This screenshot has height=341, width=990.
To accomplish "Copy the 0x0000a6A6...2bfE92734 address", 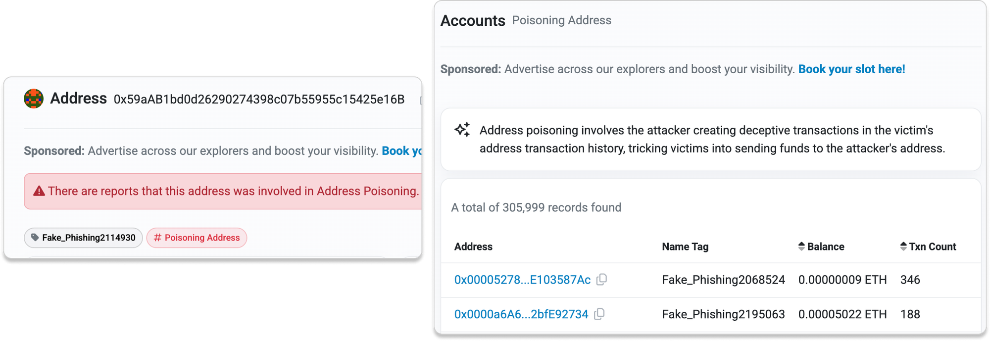I will (x=599, y=314).
